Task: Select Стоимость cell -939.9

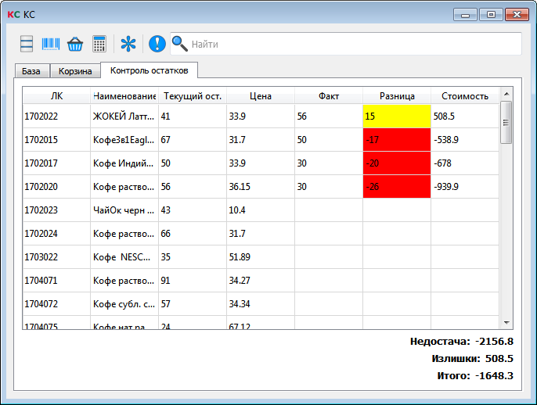Action: pos(465,186)
